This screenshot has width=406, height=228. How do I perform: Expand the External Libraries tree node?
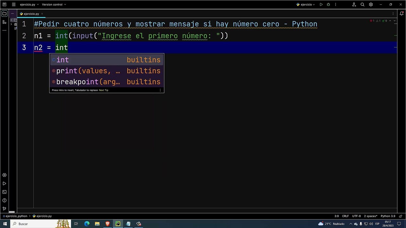[x=11, y=24]
